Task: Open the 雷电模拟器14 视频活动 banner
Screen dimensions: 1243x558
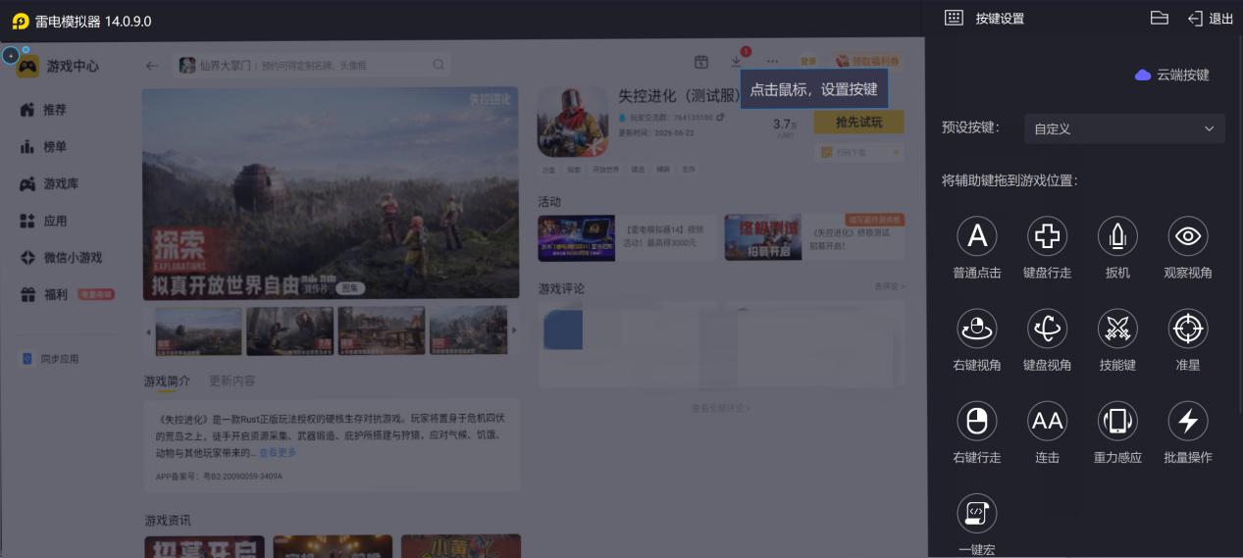Action: pos(627,237)
